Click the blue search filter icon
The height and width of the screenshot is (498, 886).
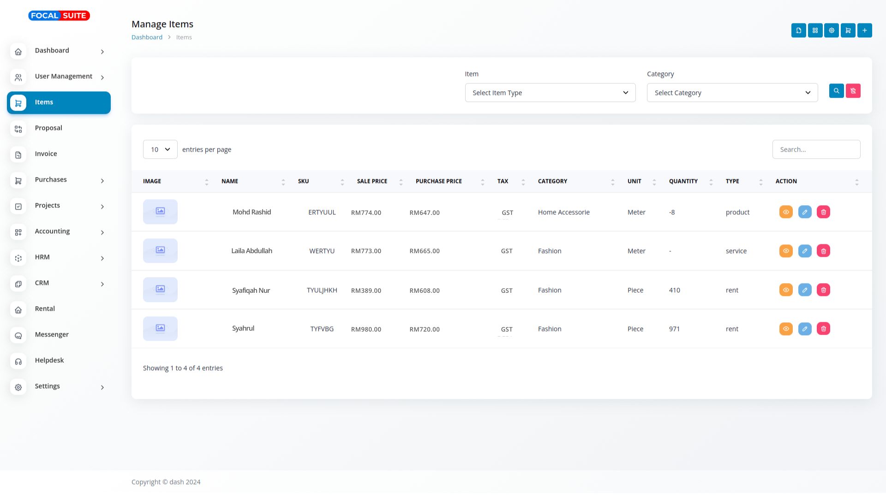[836, 91]
